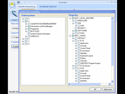Check the Software key under S-1-5-19
Viewport: 125px width, 94px height.
(79, 61)
